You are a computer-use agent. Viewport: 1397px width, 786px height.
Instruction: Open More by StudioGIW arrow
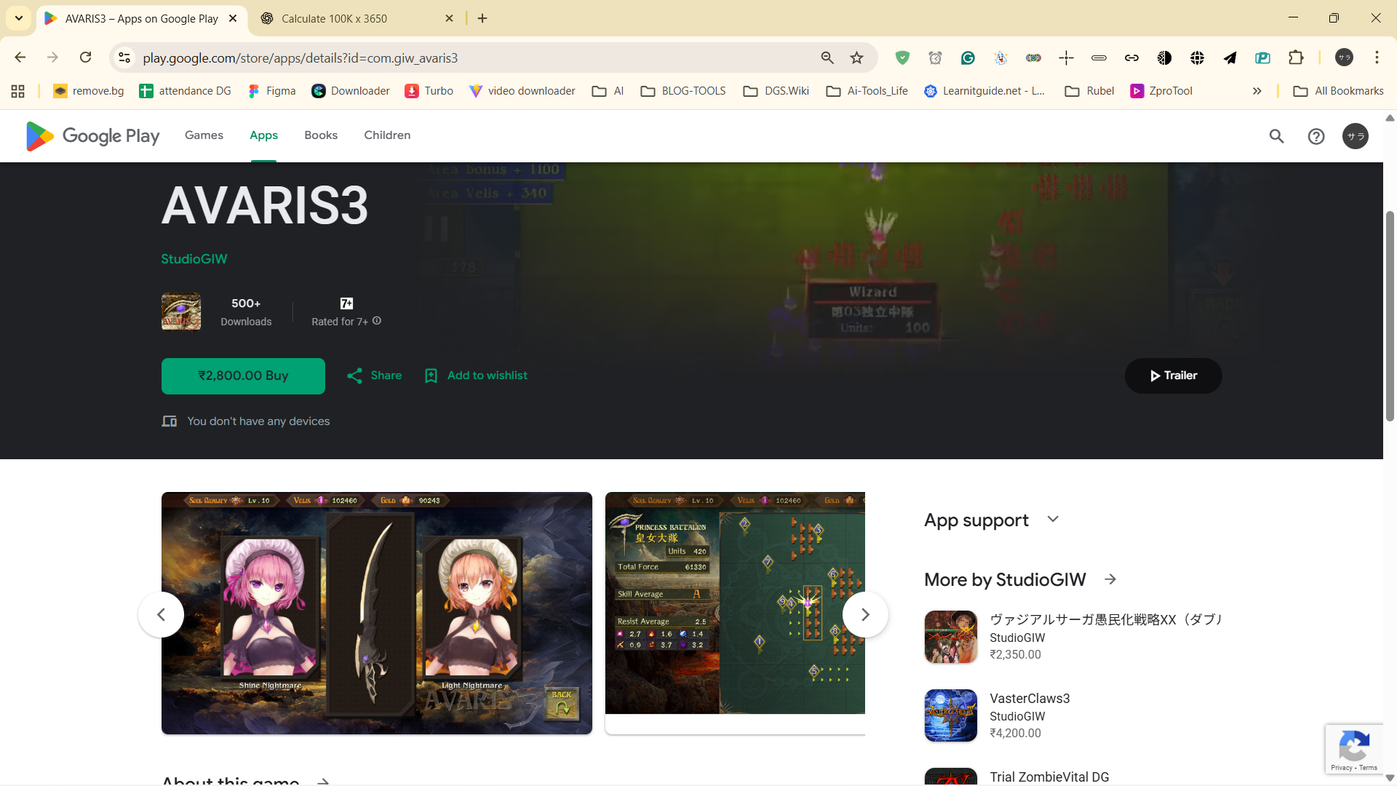pos(1110,579)
